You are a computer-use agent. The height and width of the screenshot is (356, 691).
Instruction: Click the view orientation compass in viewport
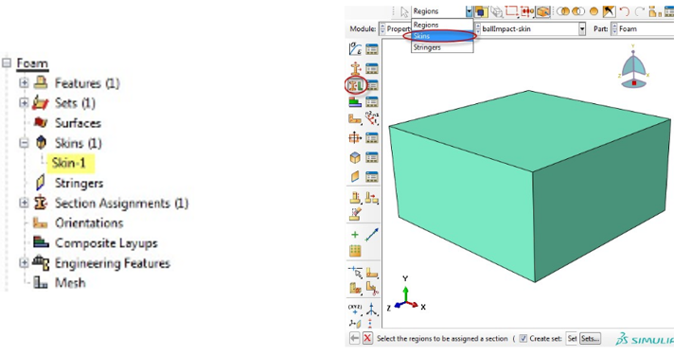point(633,66)
